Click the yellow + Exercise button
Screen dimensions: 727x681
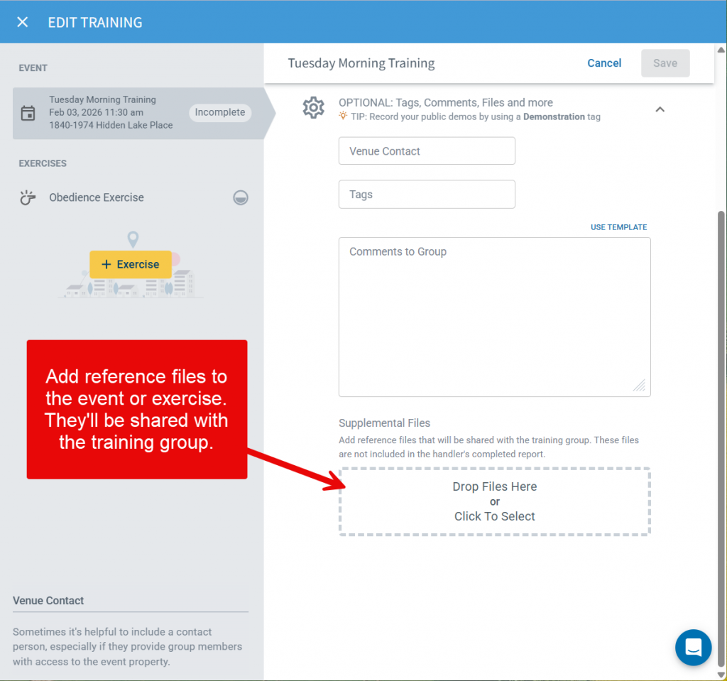(x=131, y=263)
